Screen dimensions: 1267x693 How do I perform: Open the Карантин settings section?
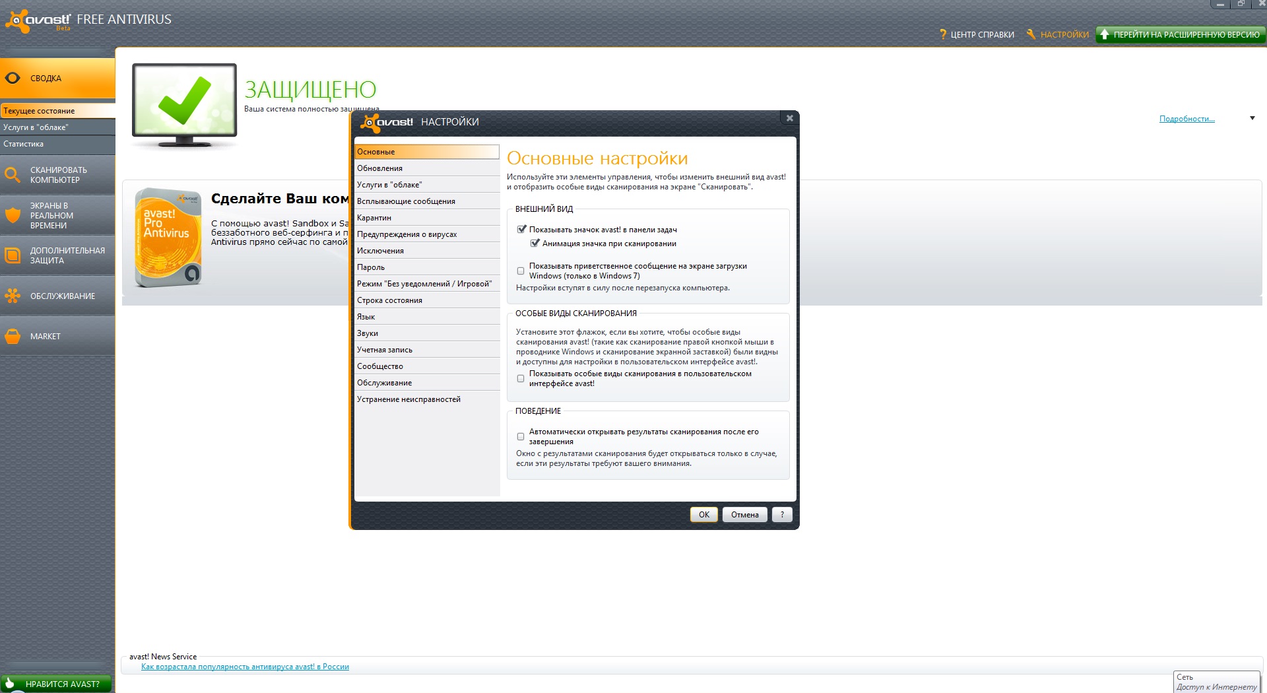[427, 218]
